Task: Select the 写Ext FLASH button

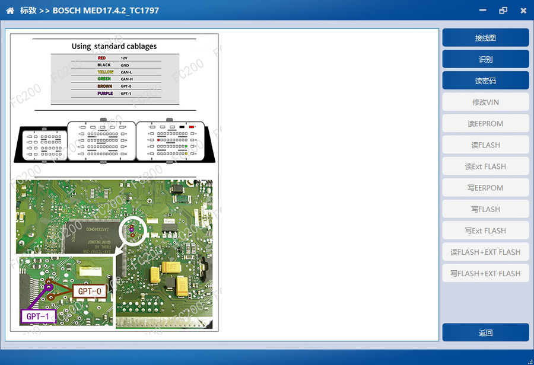Action: tap(485, 230)
